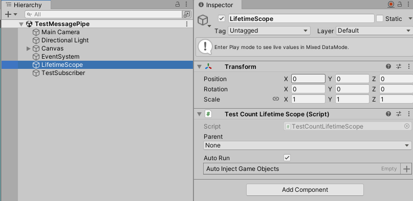Viewport: 413px width, 201px height.
Task: Click the cube icon beside Directional Light
Action: (x=36, y=40)
